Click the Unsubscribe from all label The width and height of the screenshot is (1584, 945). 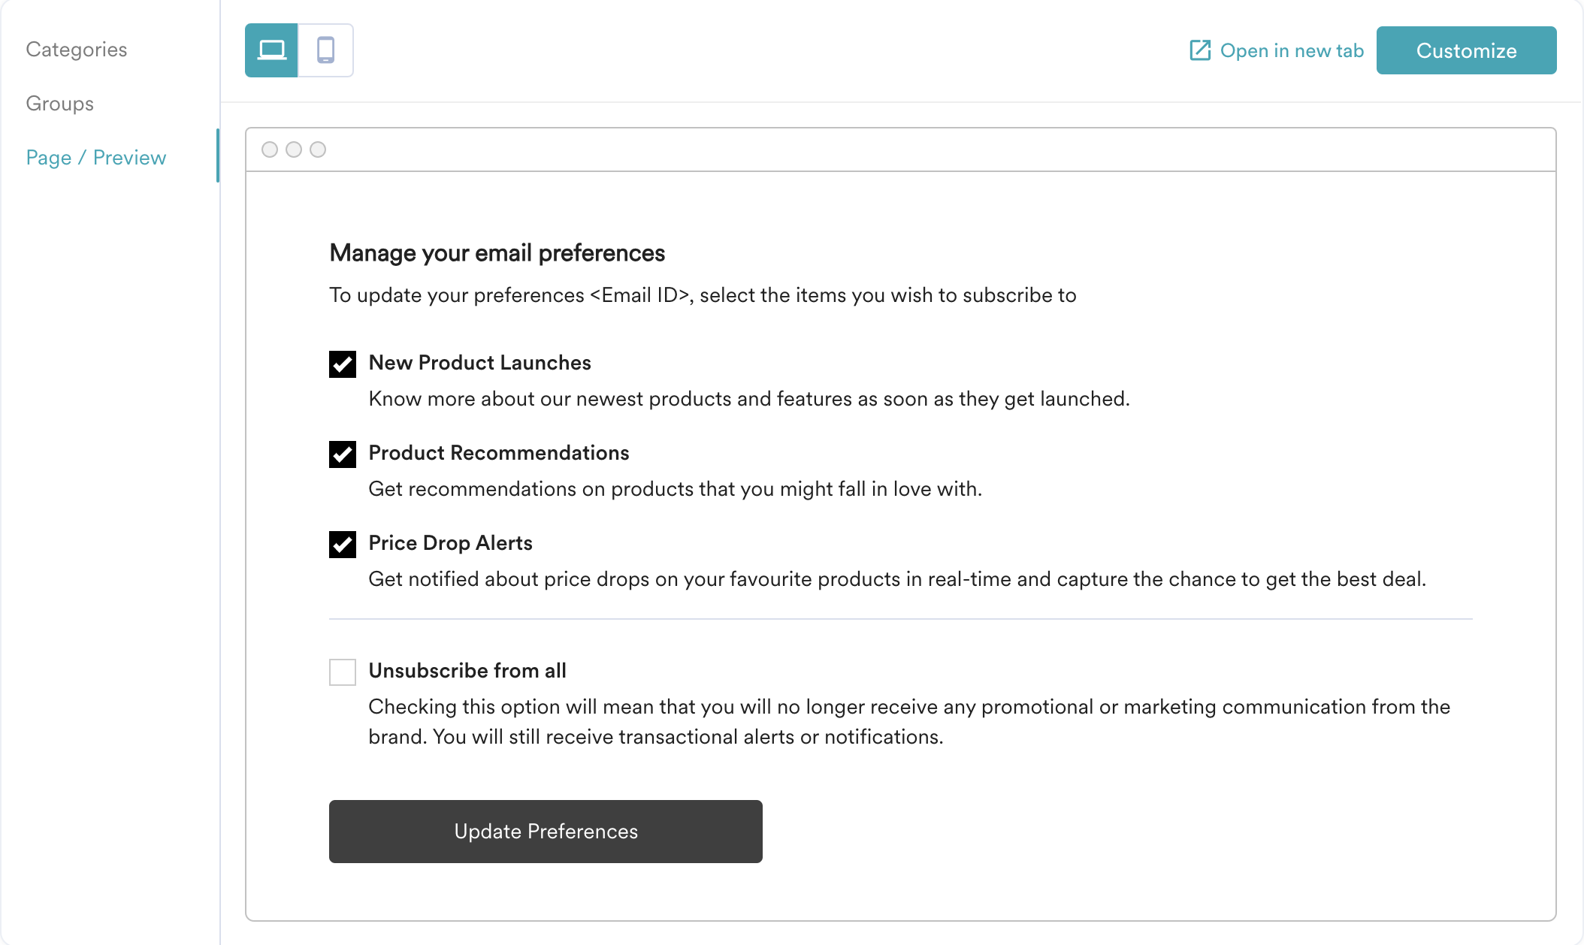coord(467,671)
